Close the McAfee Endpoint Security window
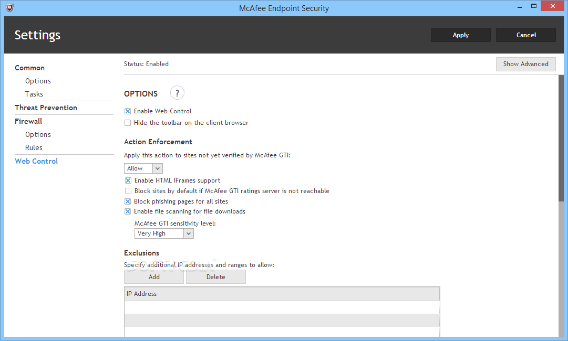Image resolution: width=568 pixels, height=341 pixels. [x=552, y=6]
